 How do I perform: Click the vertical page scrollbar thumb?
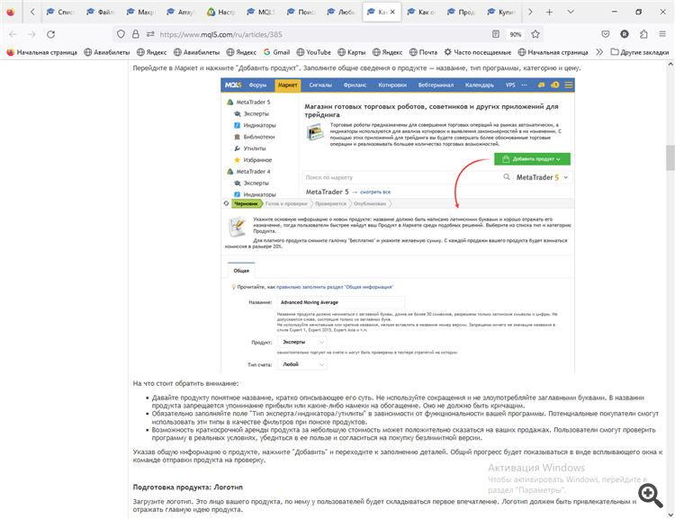point(670,158)
